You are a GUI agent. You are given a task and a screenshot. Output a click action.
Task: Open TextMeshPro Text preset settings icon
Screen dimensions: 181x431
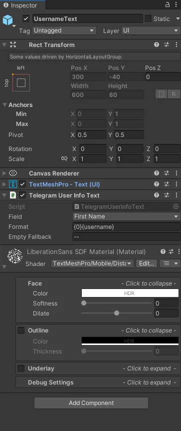(x=167, y=184)
